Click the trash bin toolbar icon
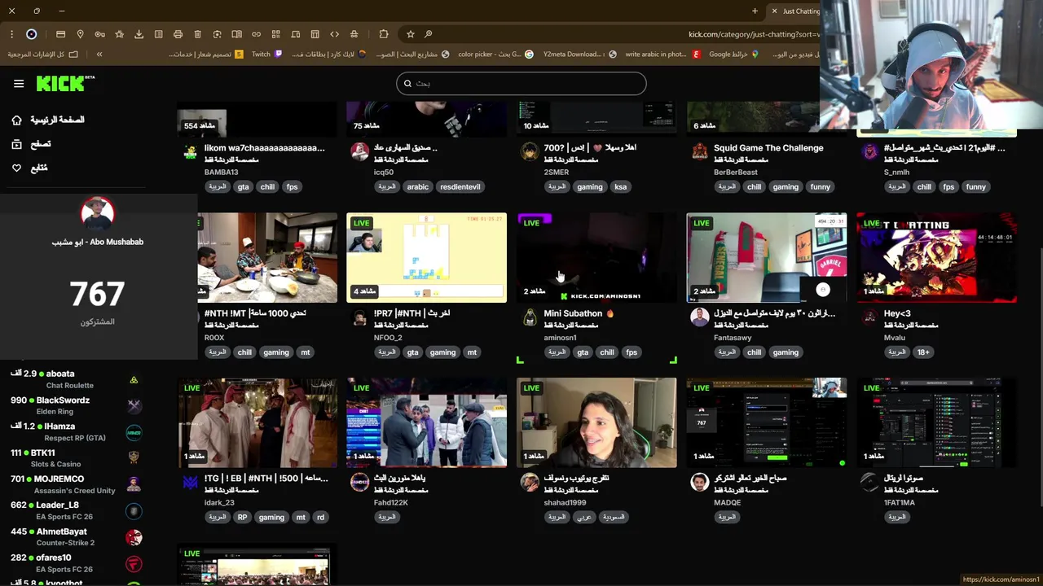1043x586 pixels. [197, 34]
